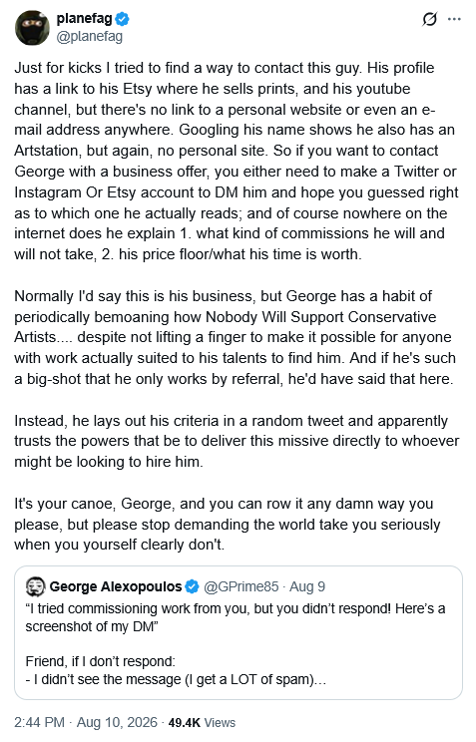Image resolution: width=476 pixels, height=742 pixels.
Task: Click quoted text "I tried commissioning work from you"
Action: 137,608
